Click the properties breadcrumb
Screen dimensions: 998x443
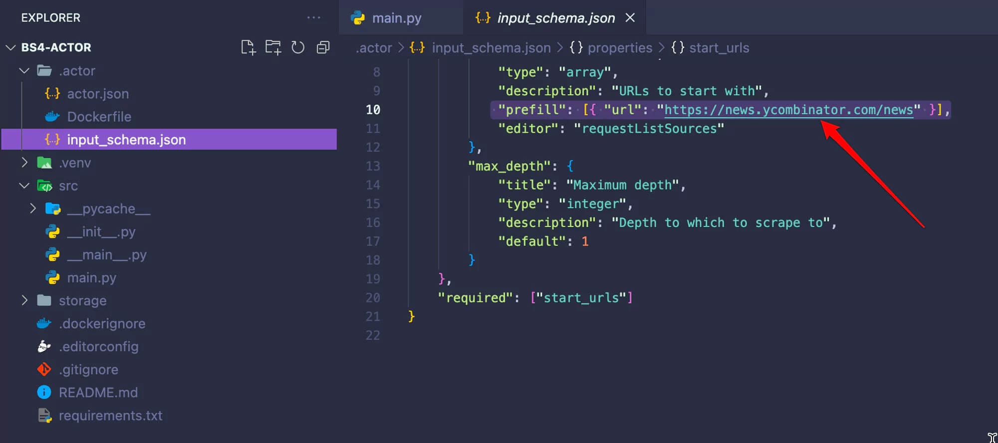click(620, 48)
